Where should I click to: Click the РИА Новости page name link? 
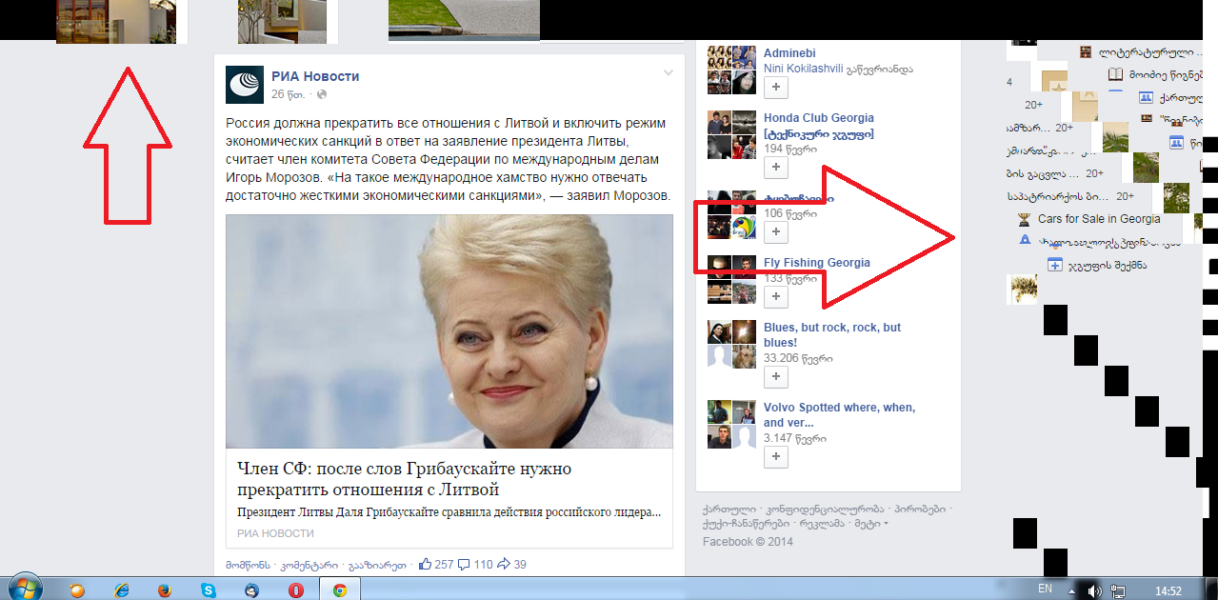pyautogui.click(x=315, y=76)
